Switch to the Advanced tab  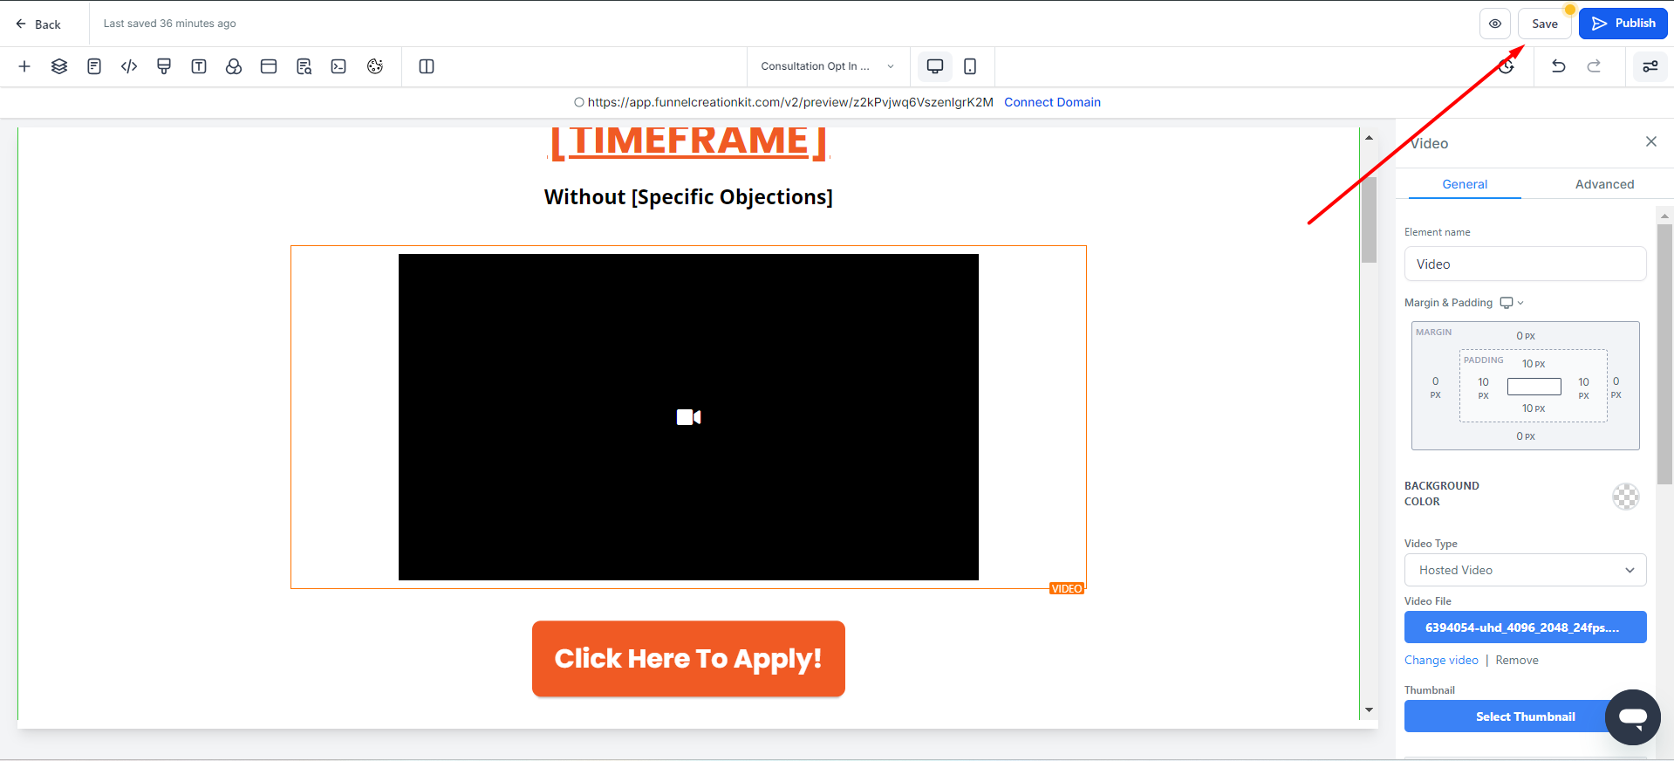[x=1604, y=184]
